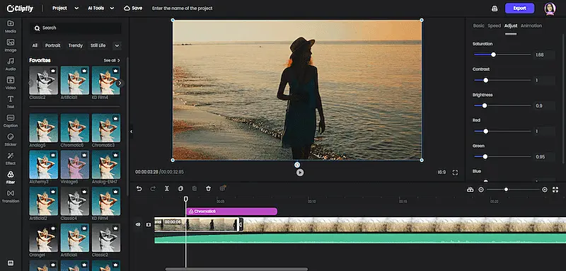Click the Clipfly logo
566x271 pixels.
[21, 8]
